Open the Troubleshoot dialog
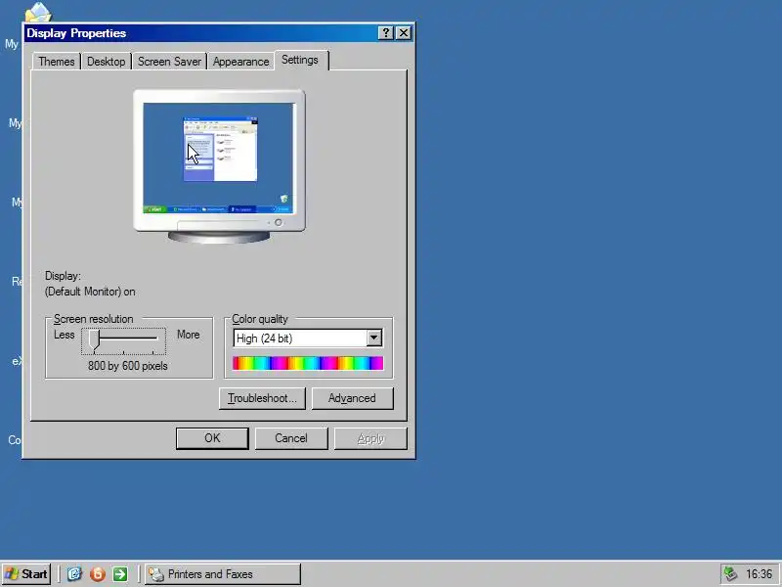This screenshot has width=782, height=587. click(x=262, y=398)
